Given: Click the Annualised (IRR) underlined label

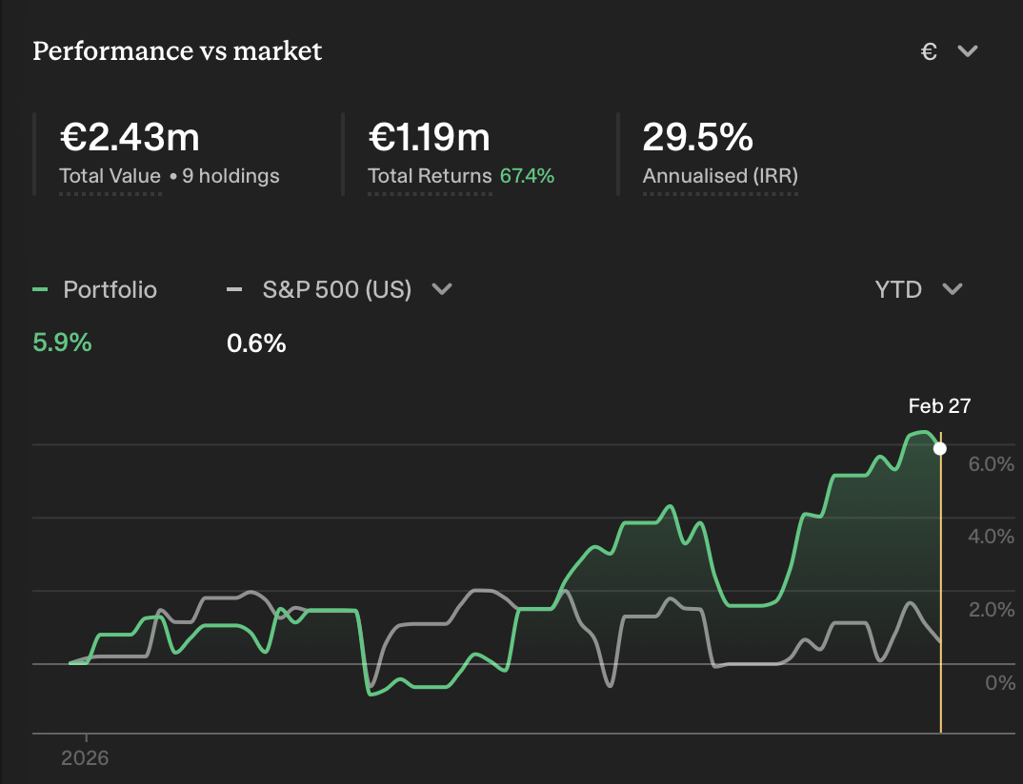Looking at the screenshot, I should point(720,176).
